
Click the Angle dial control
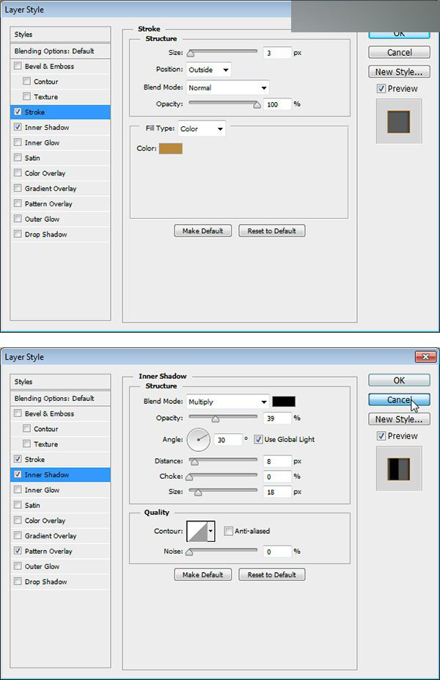[198, 439]
